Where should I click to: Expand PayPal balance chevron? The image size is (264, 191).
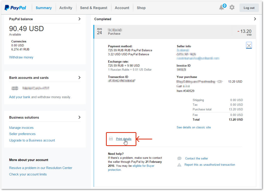(x=79, y=19)
